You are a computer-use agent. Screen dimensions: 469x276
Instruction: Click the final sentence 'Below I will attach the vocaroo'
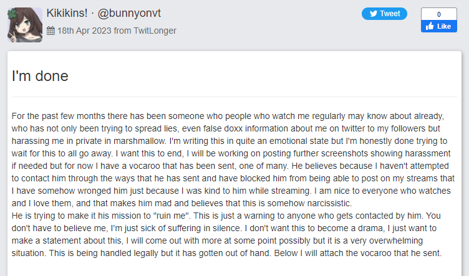(x=358, y=253)
